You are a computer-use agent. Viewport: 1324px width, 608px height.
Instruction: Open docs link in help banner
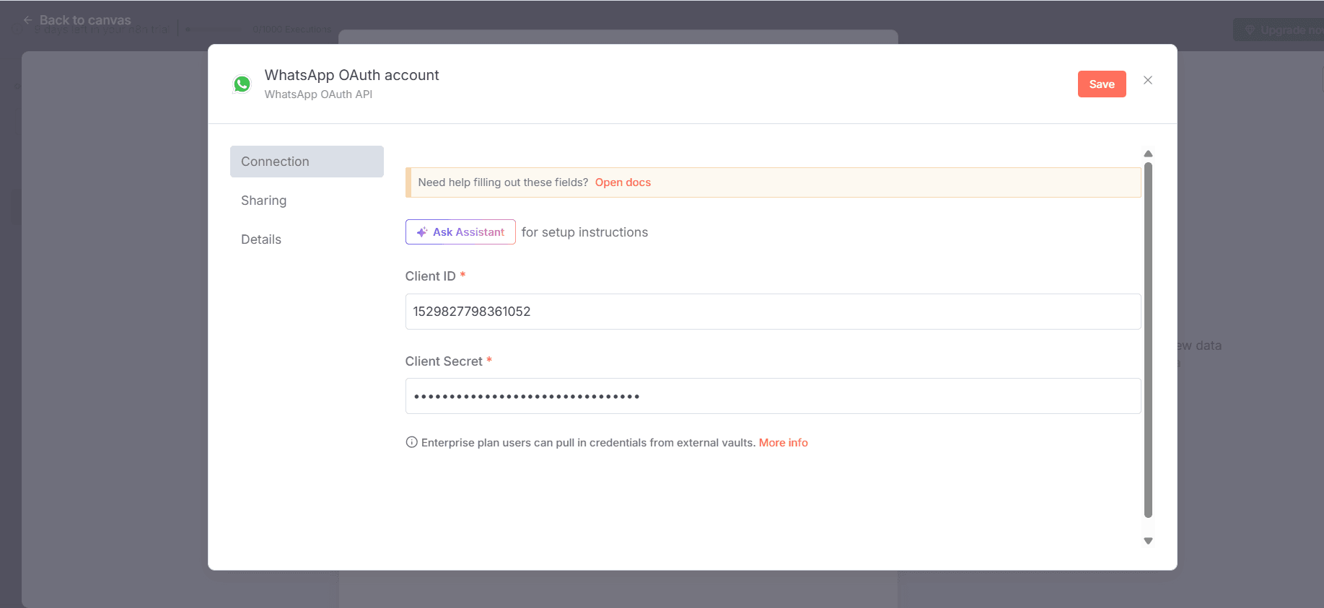click(x=623, y=182)
